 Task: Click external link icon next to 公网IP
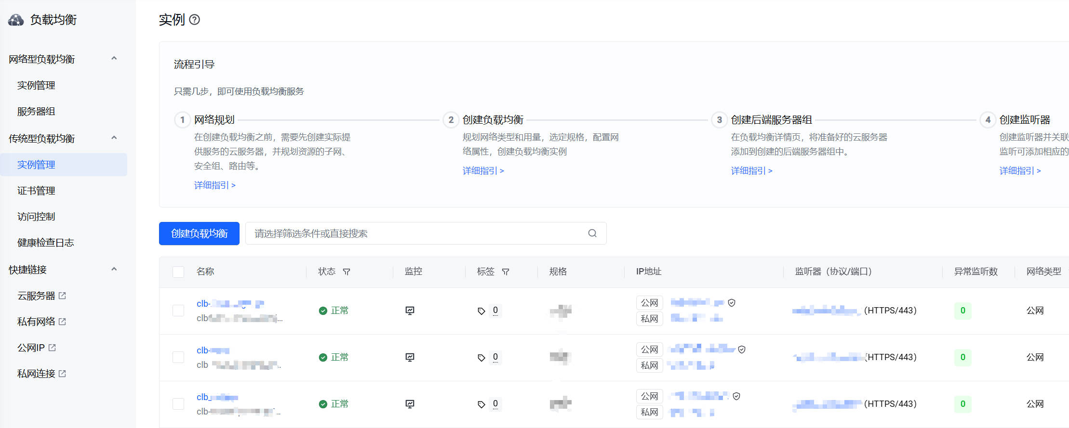52,348
